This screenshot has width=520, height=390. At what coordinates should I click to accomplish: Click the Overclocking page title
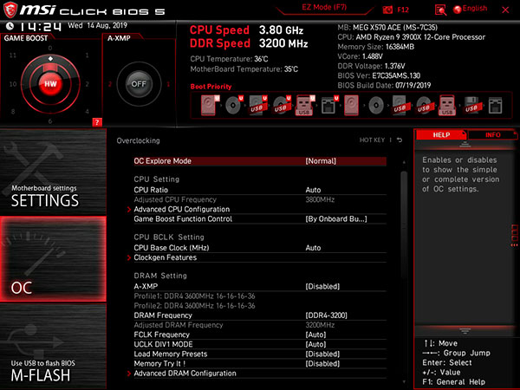[x=138, y=140]
